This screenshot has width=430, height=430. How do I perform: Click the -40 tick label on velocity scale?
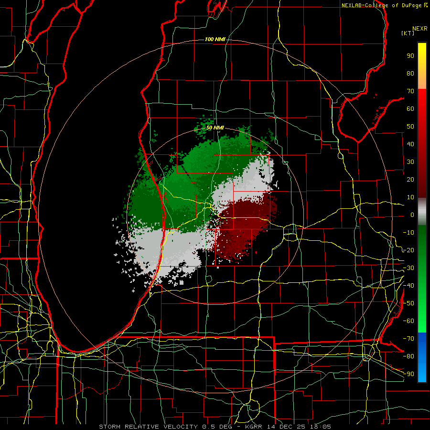(x=408, y=286)
